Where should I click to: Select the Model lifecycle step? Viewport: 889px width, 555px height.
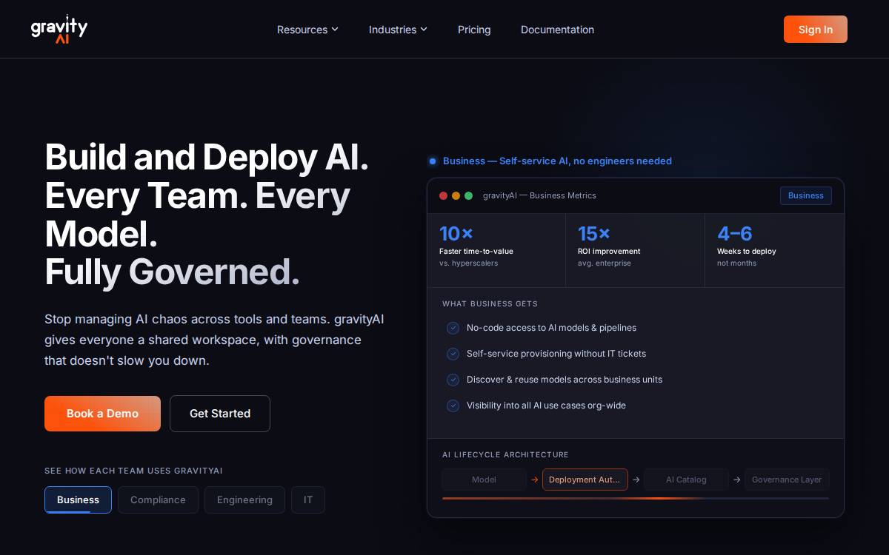click(484, 480)
